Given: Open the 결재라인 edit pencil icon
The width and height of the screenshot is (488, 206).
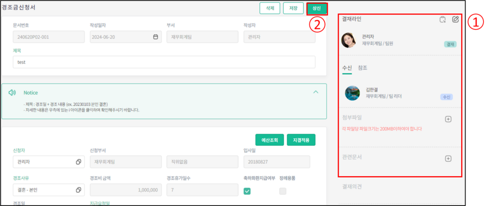Looking at the screenshot, I should (455, 20).
